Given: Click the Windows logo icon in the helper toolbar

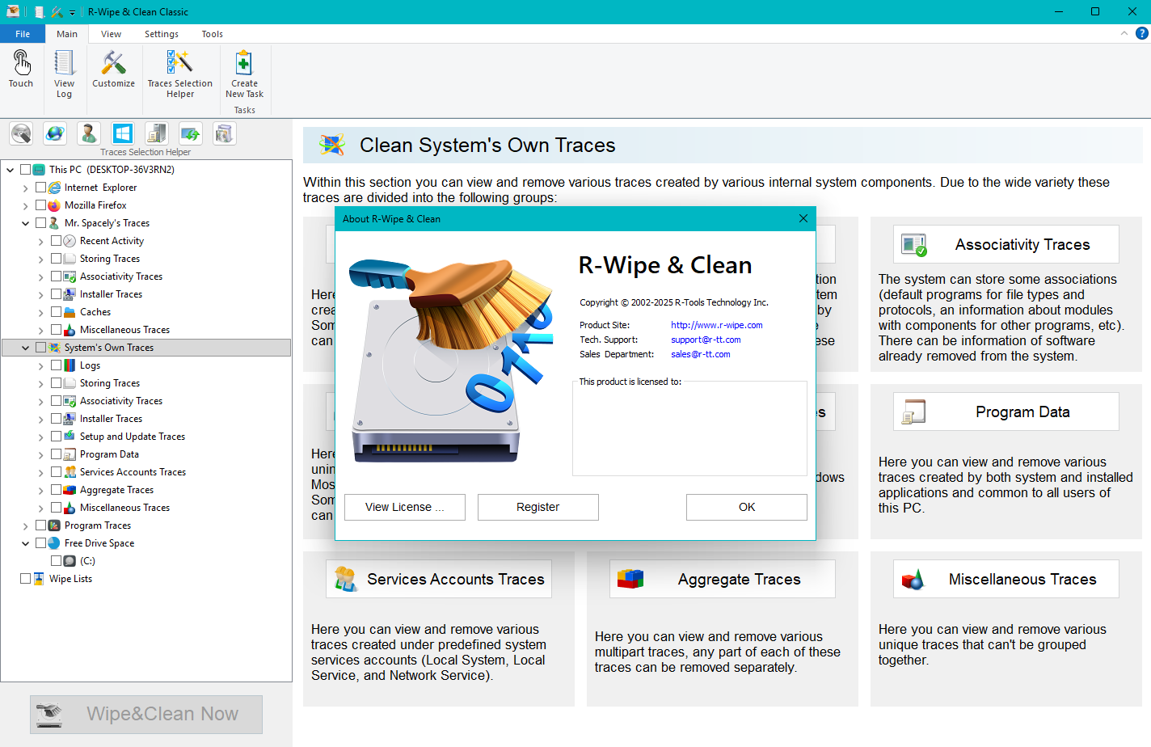Looking at the screenshot, I should point(123,133).
